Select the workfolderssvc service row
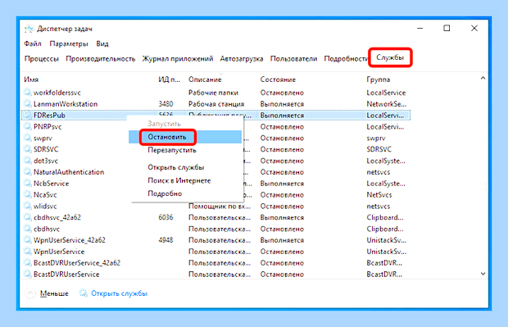This screenshot has height=327, width=508. tap(216, 93)
